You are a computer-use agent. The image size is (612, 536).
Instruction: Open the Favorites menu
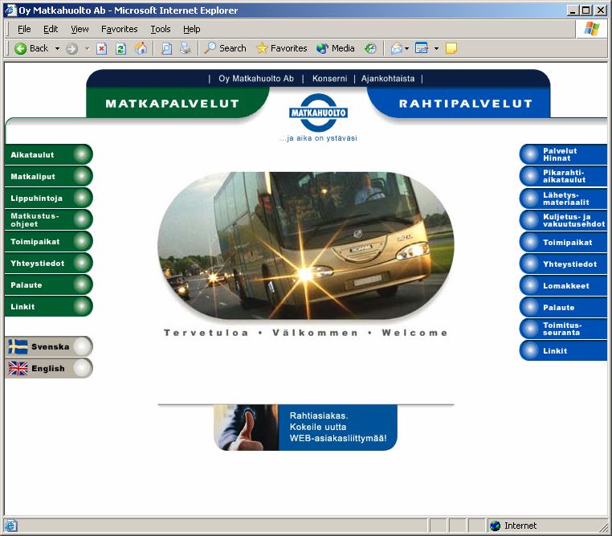pyautogui.click(x=119, y=29)
